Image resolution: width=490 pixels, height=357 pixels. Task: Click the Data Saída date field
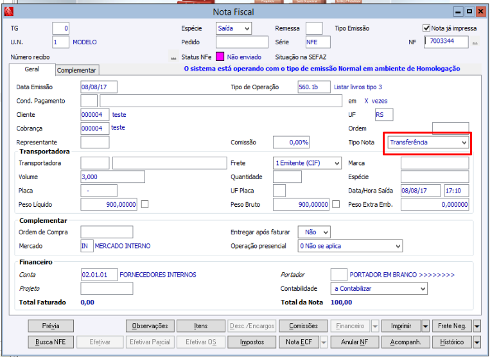[x=421, y=191]
